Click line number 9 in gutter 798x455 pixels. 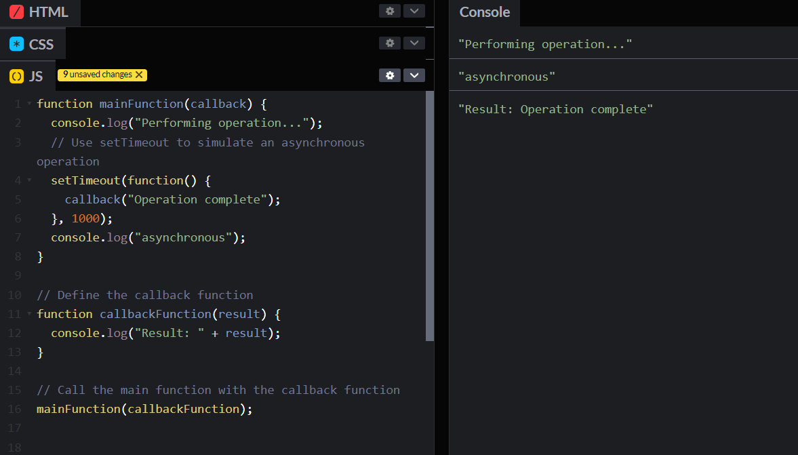coord(18,276)
